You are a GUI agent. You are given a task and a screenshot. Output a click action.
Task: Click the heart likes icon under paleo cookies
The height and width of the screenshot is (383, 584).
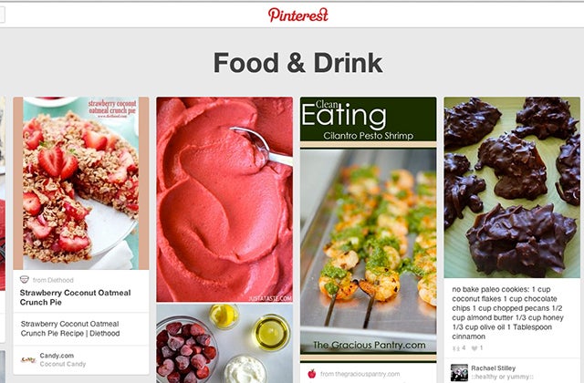click(x=474, y=348)
